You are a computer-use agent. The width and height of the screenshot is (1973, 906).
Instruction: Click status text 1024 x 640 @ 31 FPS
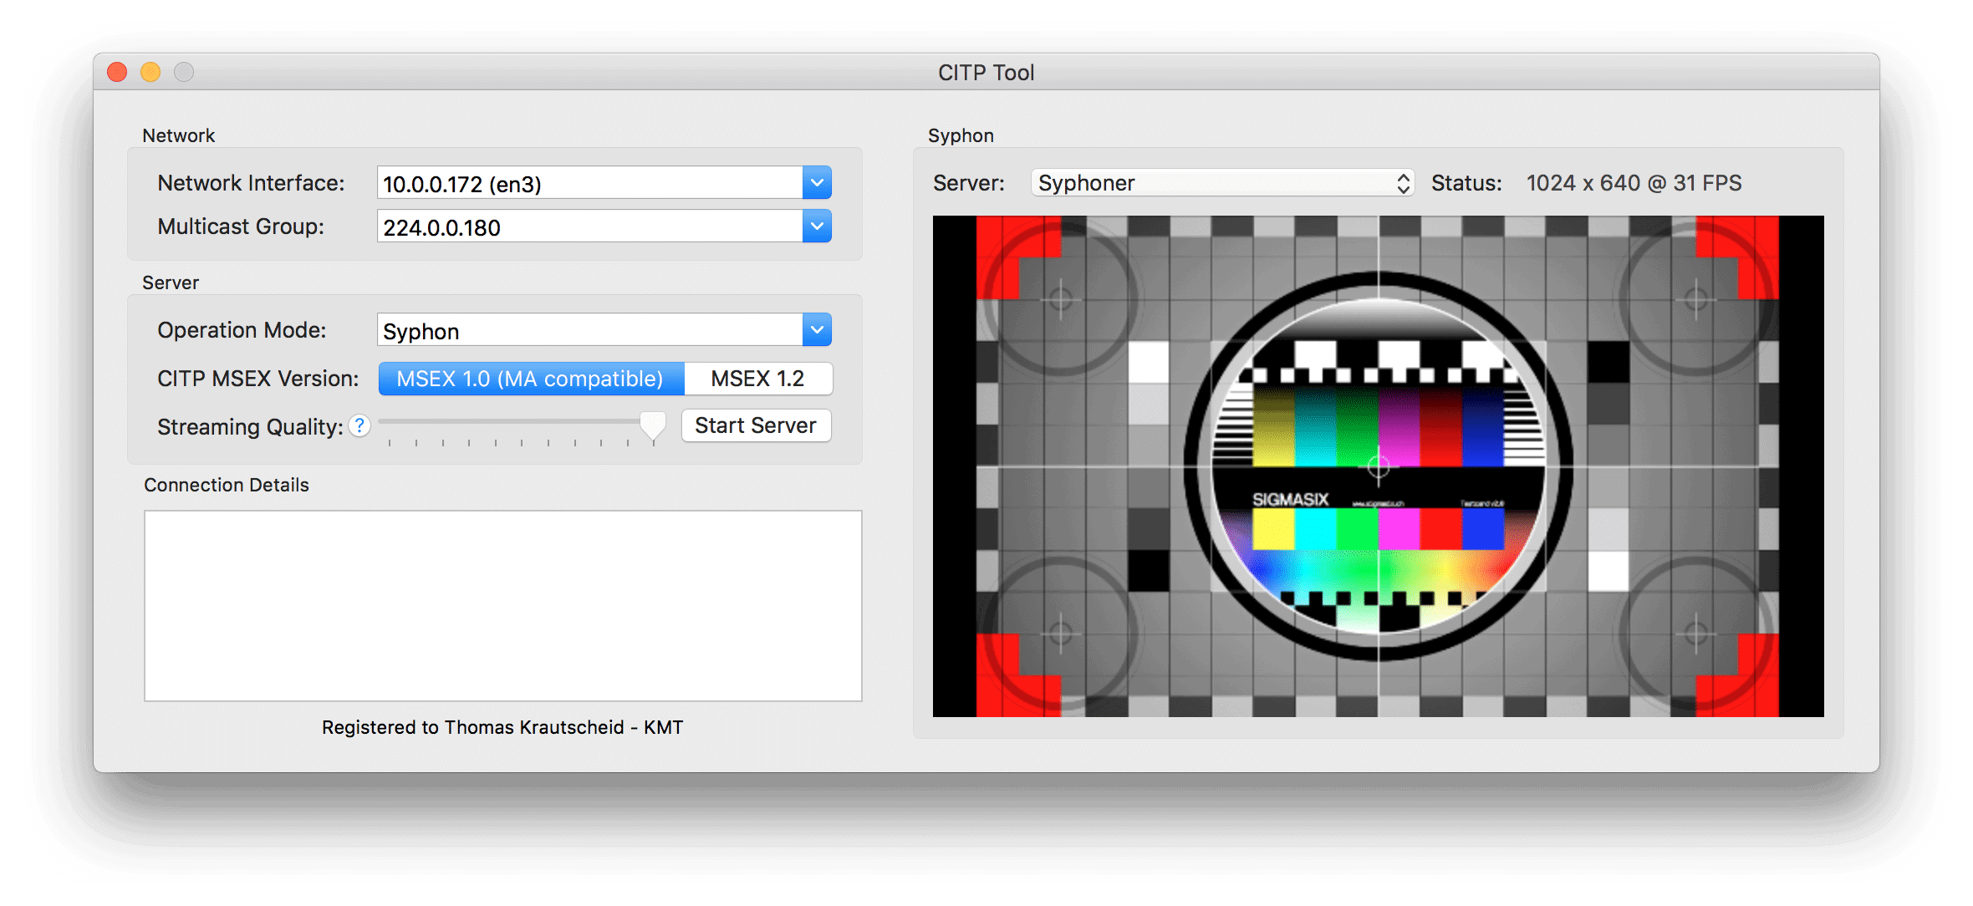click(1634, 183)
